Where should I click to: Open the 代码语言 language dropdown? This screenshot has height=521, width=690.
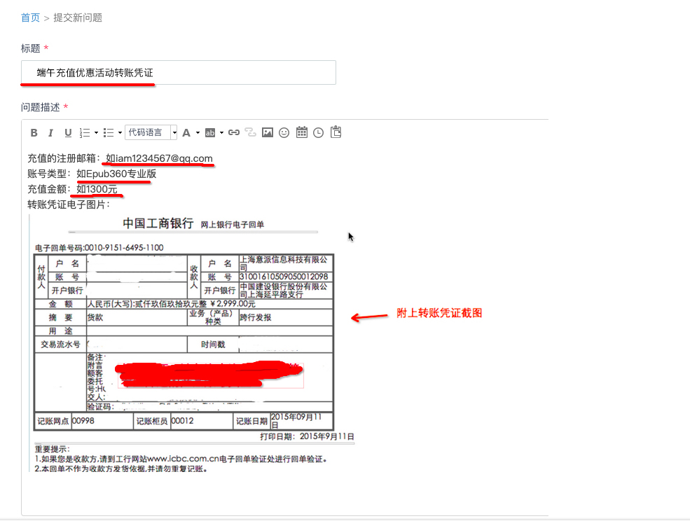[x=149, y=132]
